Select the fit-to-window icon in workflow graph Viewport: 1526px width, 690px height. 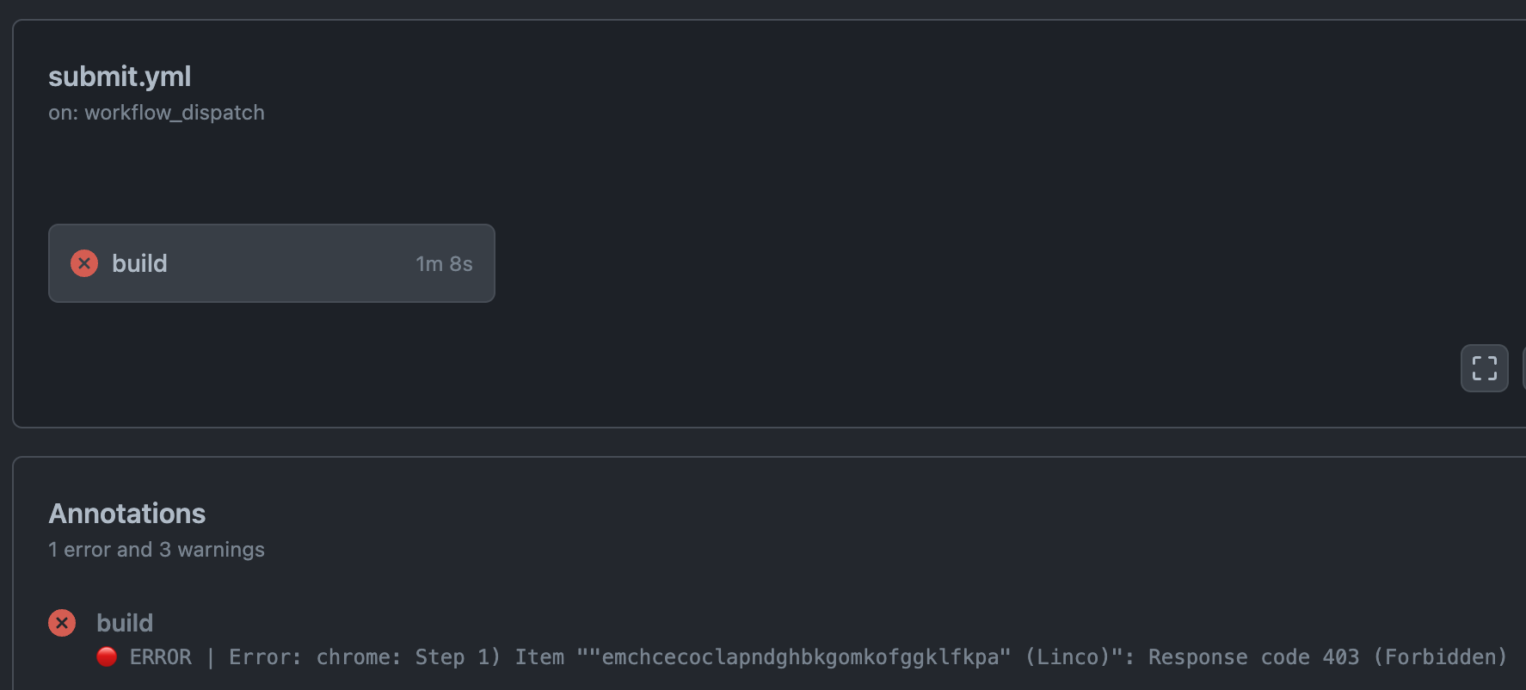point(1484,368)
